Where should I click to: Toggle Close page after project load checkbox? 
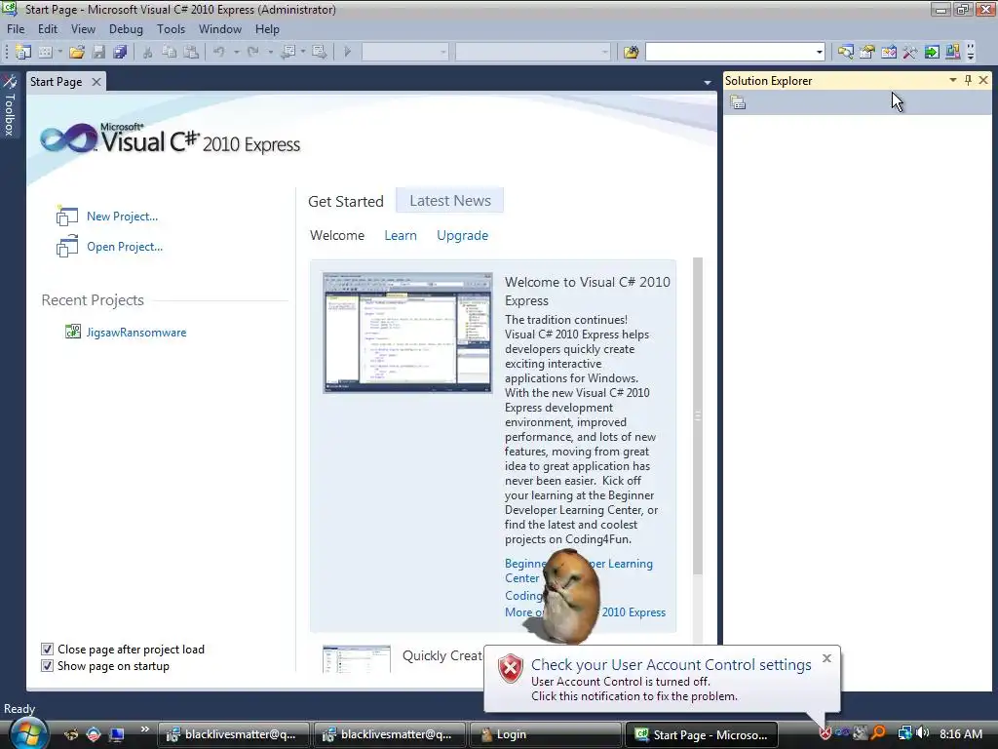[x=47, y=649]
